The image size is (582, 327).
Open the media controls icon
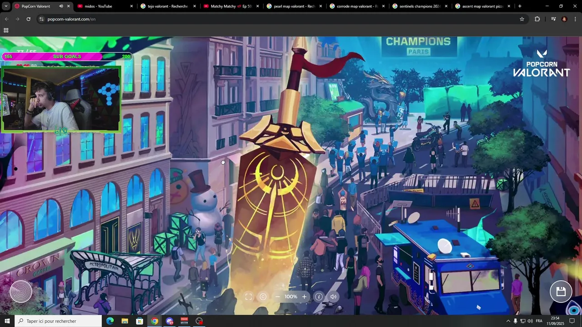[553, 19]
